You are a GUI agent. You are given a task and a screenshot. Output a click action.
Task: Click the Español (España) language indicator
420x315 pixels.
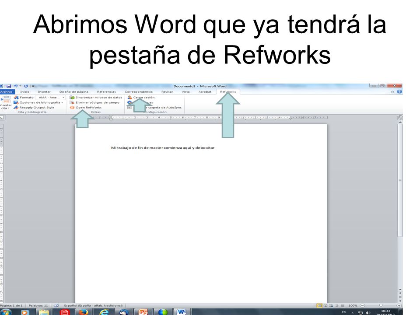[x=93, y=305]
